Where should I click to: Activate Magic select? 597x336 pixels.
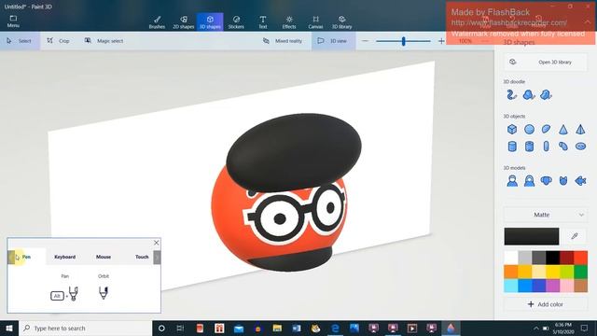coord(104,41)
